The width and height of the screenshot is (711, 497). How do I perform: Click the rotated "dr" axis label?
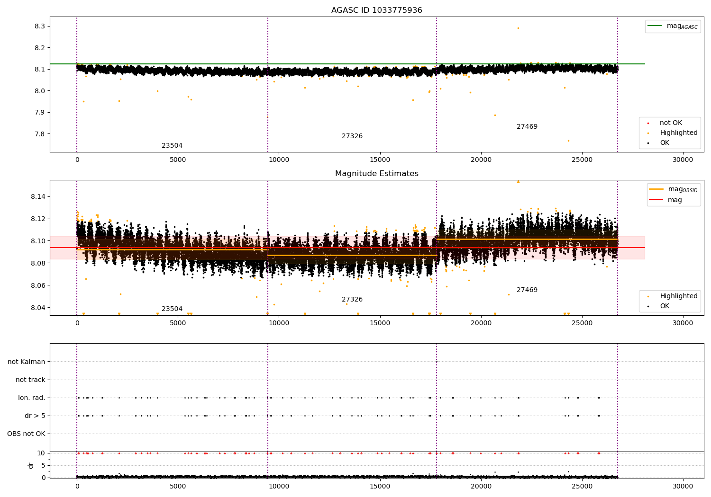31,465
